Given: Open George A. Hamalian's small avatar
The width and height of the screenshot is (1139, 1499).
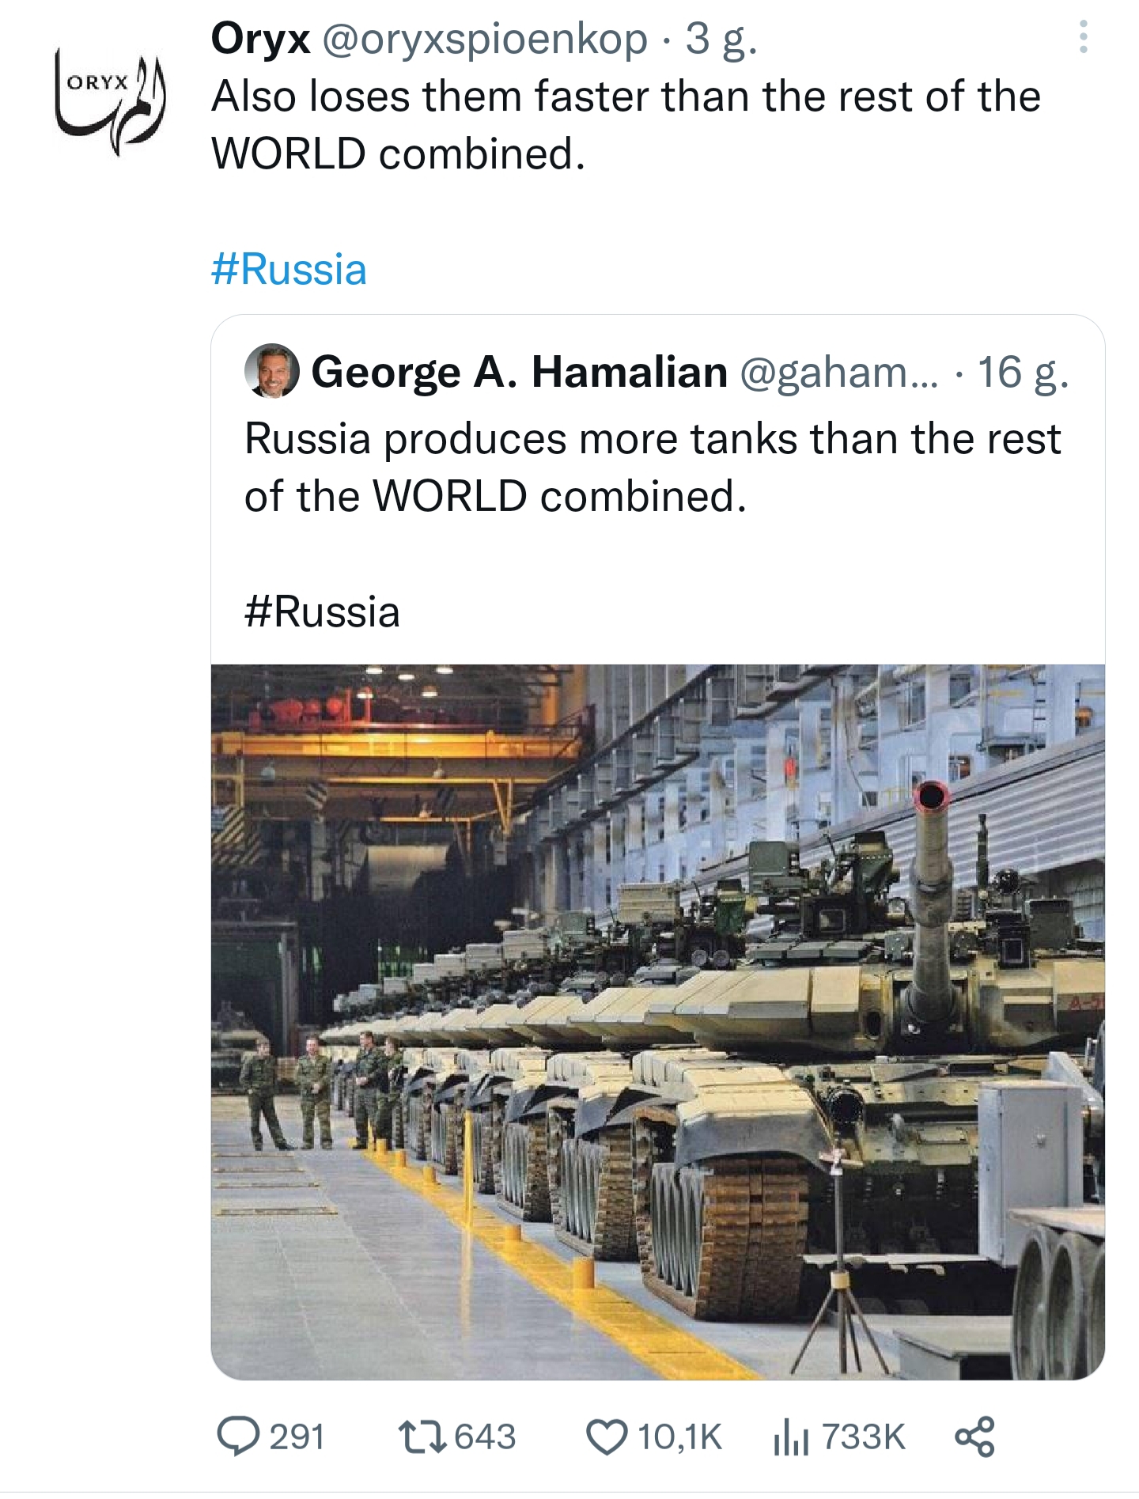Looking at the screenshot, I should 271,370.
